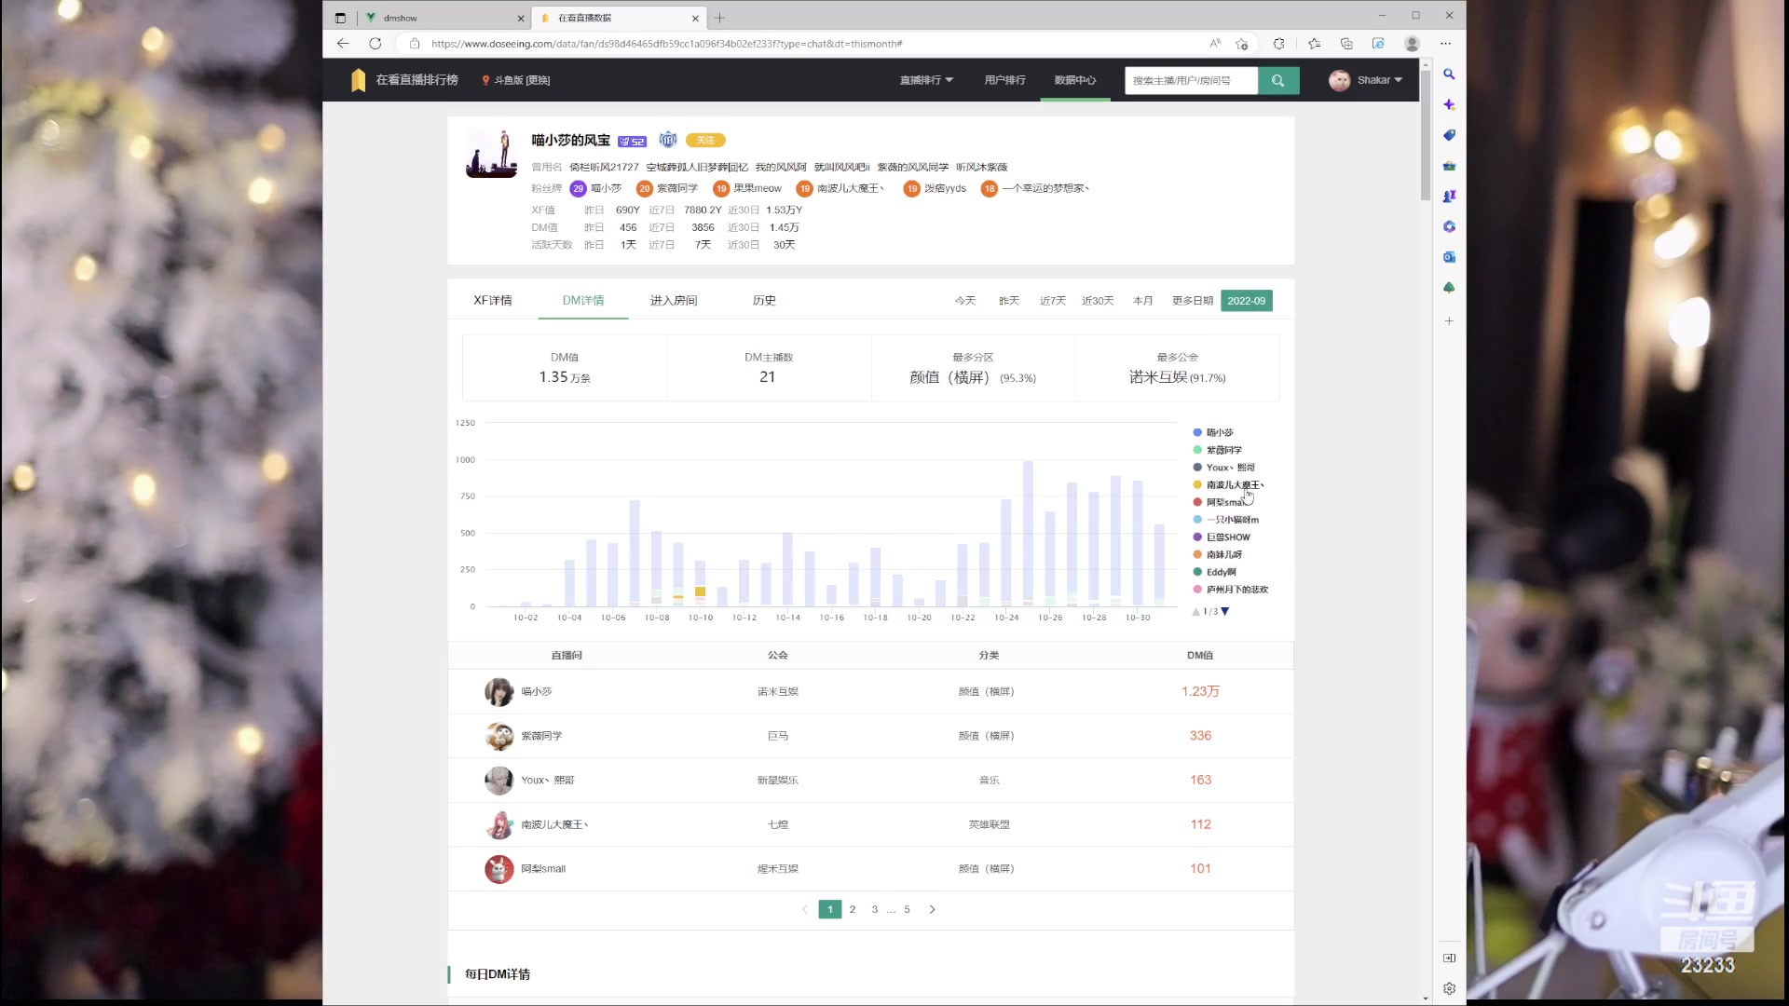Open the Tools/Toolbox icon in sidebar
This screenshot has width=1789, height=1006.
pyautogui.click(x=1449, y=166)
